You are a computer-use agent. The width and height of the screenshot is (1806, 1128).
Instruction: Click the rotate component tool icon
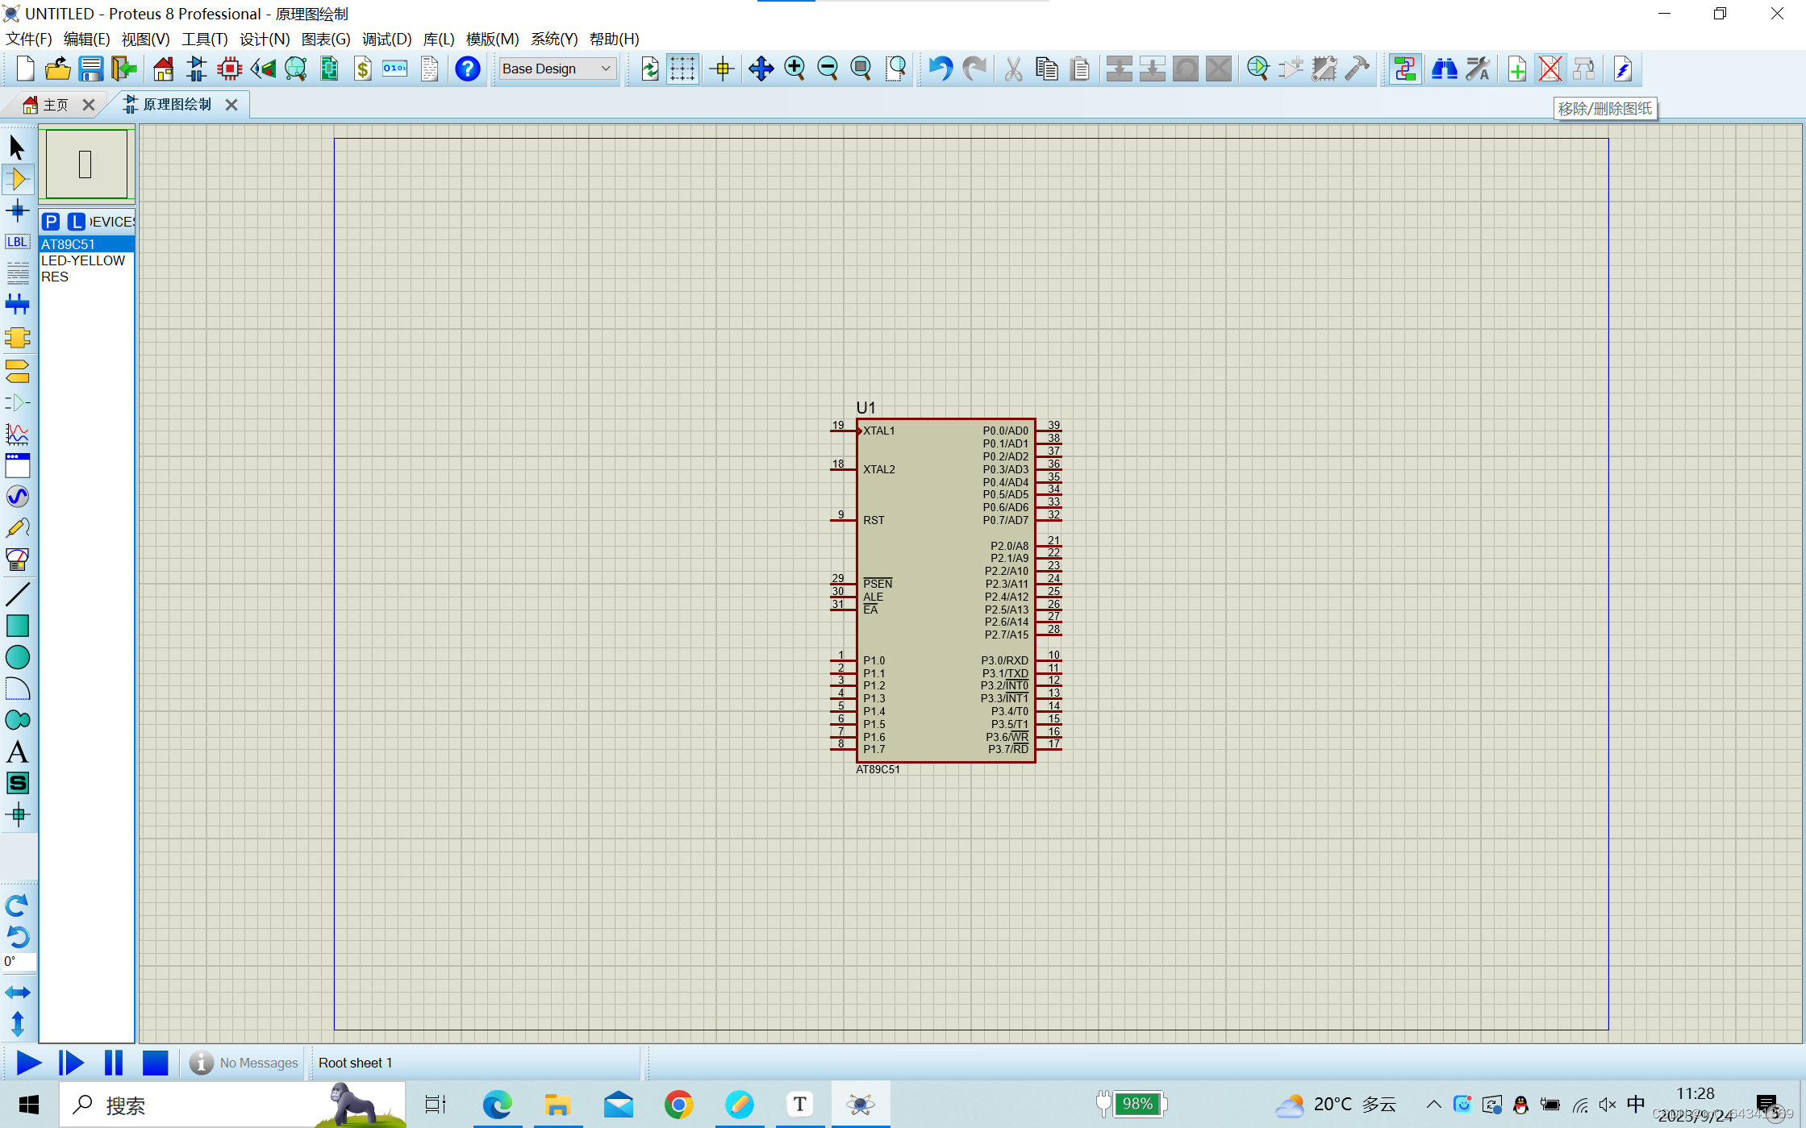pos(17,905)
